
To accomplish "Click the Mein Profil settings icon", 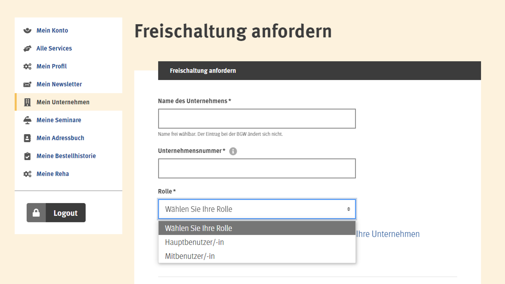I will pyautogui.click(x=27, y=66).
